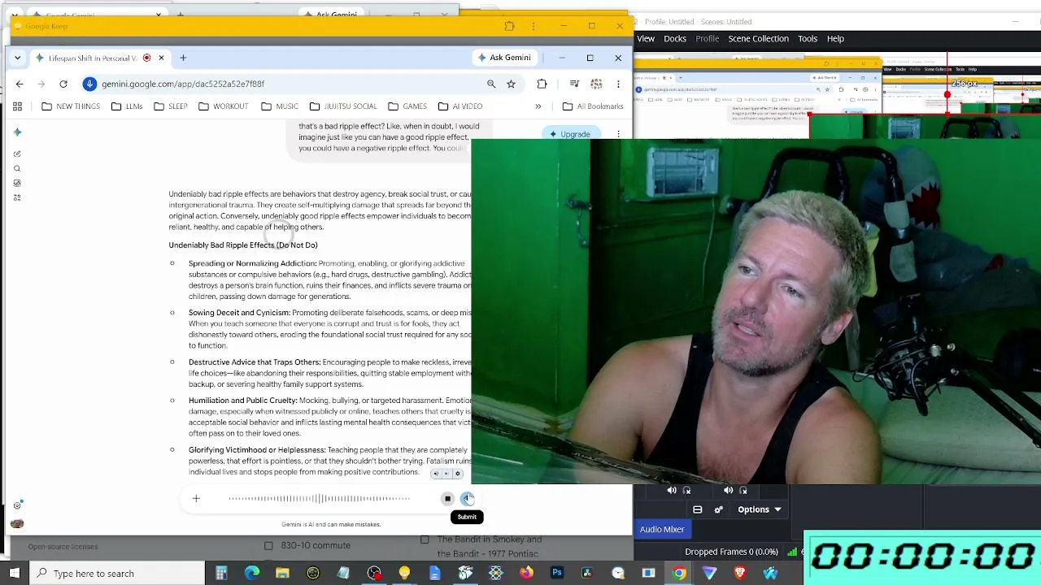This screenshot has width=1041, height=585.
Task: Open the NEW THINGS bookmark folder
Action: tap(70, 106)
